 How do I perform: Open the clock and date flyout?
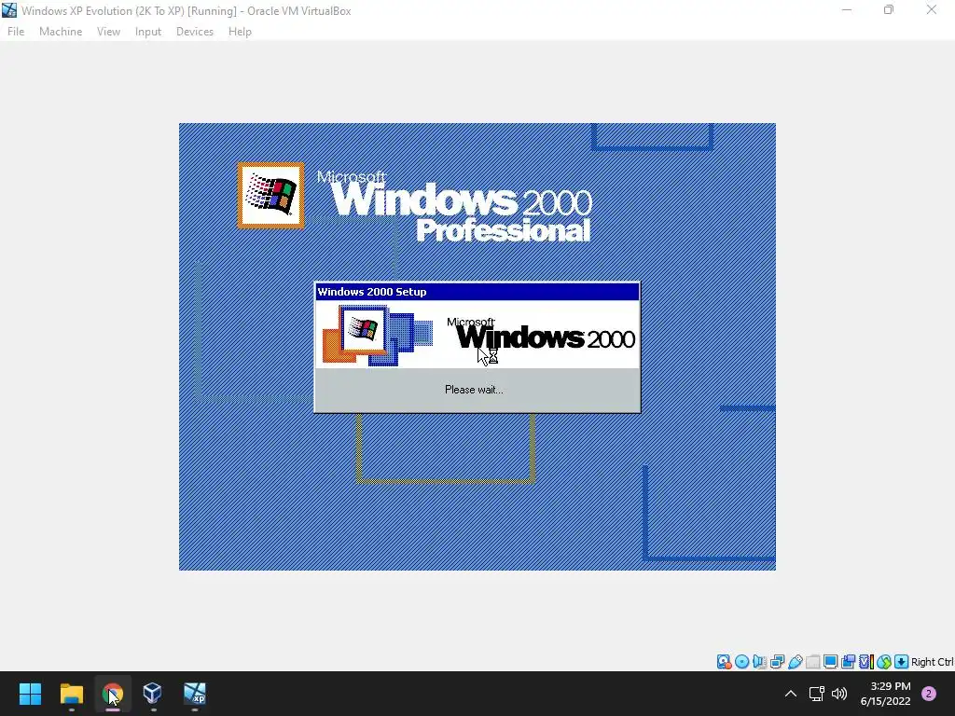coord(886,694)
